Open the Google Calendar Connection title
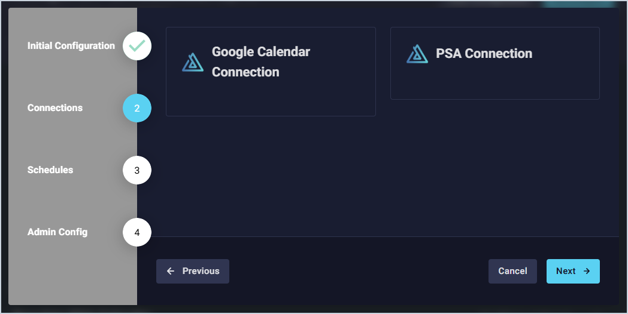 pos(261,62)
